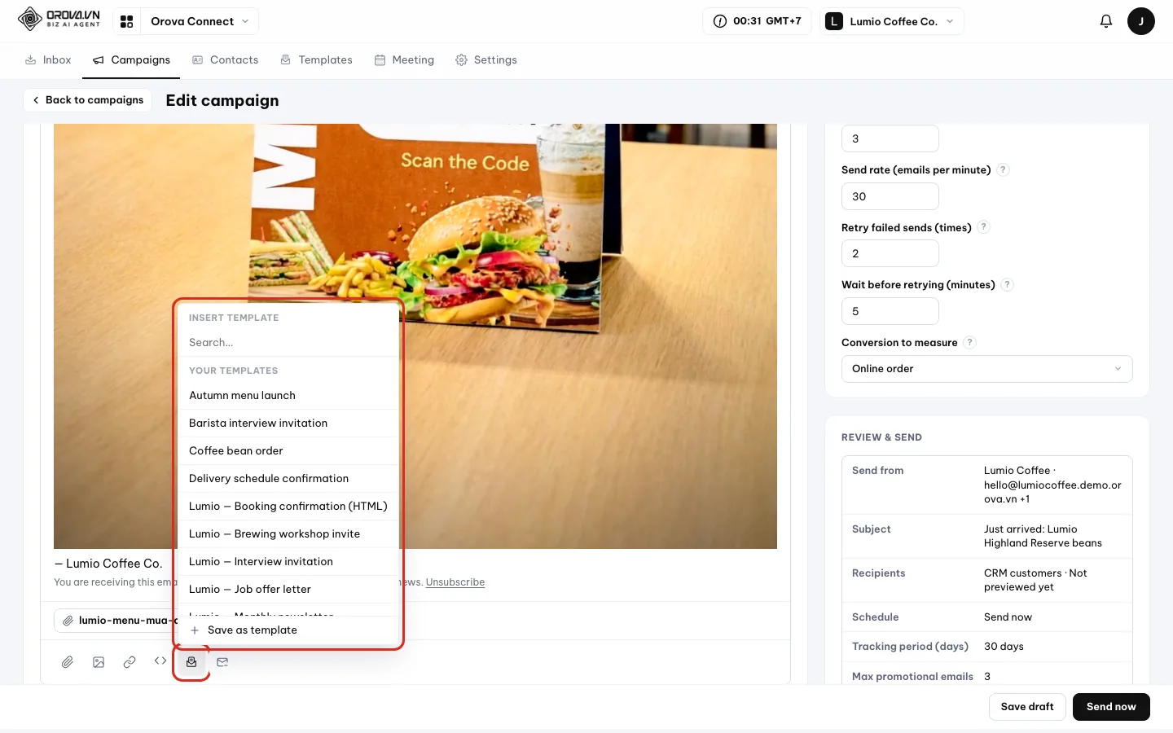Insert Lumio — Interview invitation template
This screenshot has height=733, width=1173.
pyautogui.click(x=288, y=562)
